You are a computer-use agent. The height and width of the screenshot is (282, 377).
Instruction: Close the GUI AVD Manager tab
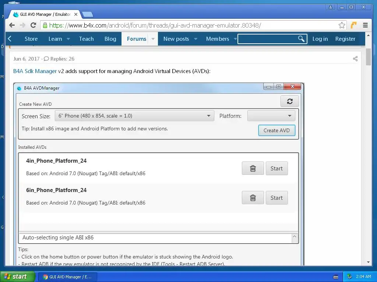pyautogui.click(x=76, y=14)
